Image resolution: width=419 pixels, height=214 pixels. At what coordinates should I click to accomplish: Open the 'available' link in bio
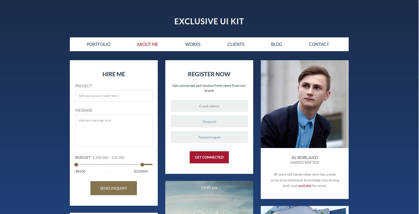click(304, 186)
